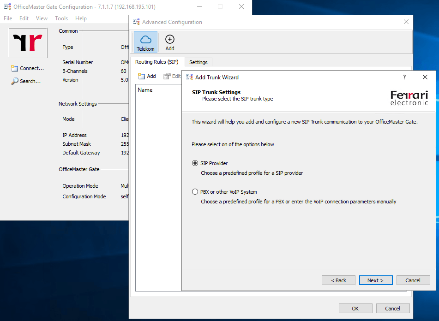Click the Add Trunk Wizard title icon

189,77
